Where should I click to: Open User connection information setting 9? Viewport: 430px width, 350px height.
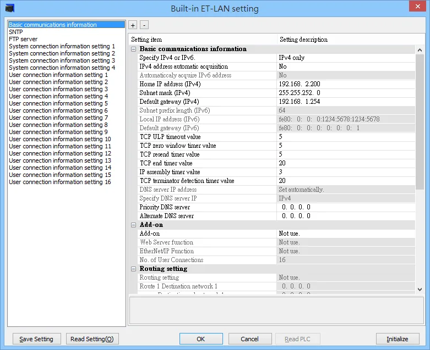[x=58, y=132]
